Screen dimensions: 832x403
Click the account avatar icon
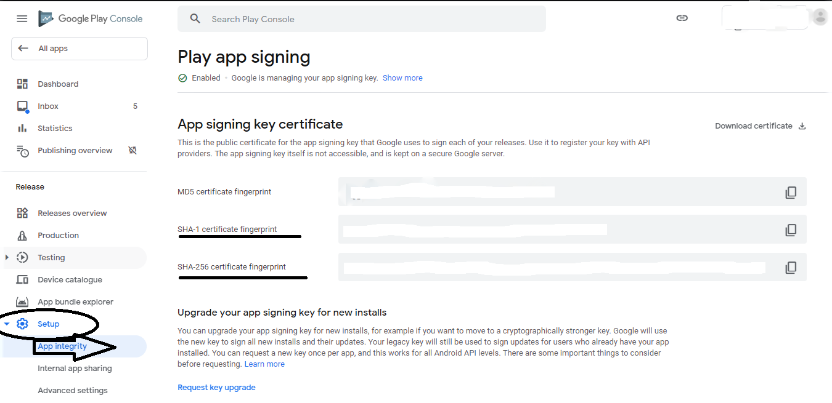(x=820, y=17)
